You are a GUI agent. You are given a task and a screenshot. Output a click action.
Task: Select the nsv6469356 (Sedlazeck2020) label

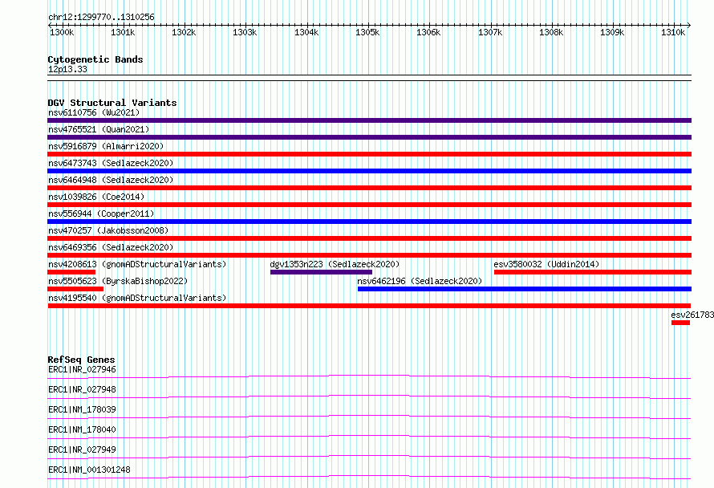[x=111, y=247]
